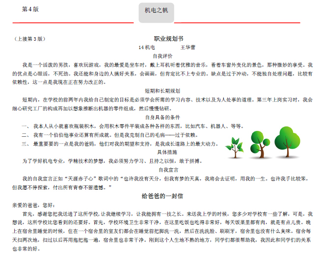The width and height of the screenshot is (322, 253).
Task: Click the paragraph line beginning 短期内，在学校
Action: [x=167, y=100]
